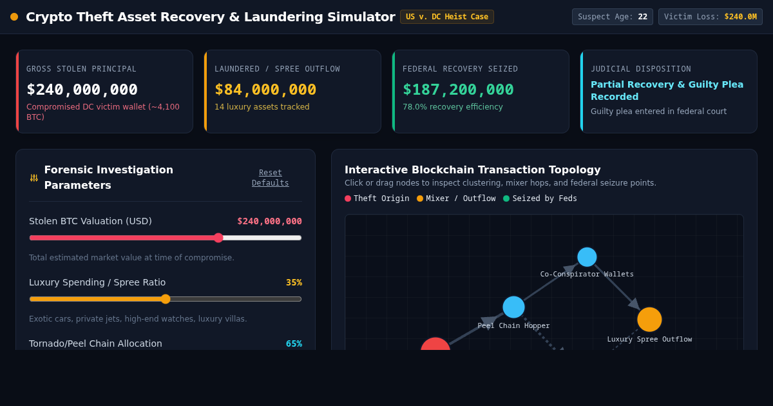Image resolution: width=773 pixels, height=406 pixels.
Task: Click the Crypto Theft Asset Recovery title
Action: (211, 17)
